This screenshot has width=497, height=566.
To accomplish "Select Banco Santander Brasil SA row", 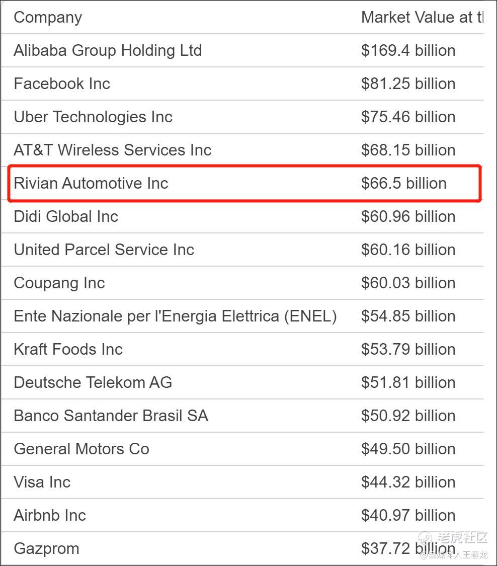I will (242, 416).
